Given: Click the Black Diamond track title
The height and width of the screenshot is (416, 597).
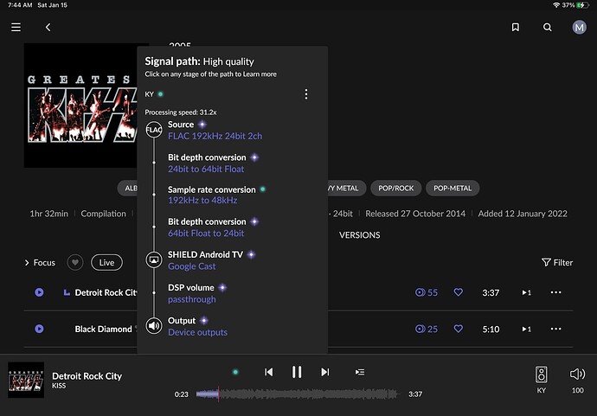Looking at the screenshot, I should click(103, 329).
